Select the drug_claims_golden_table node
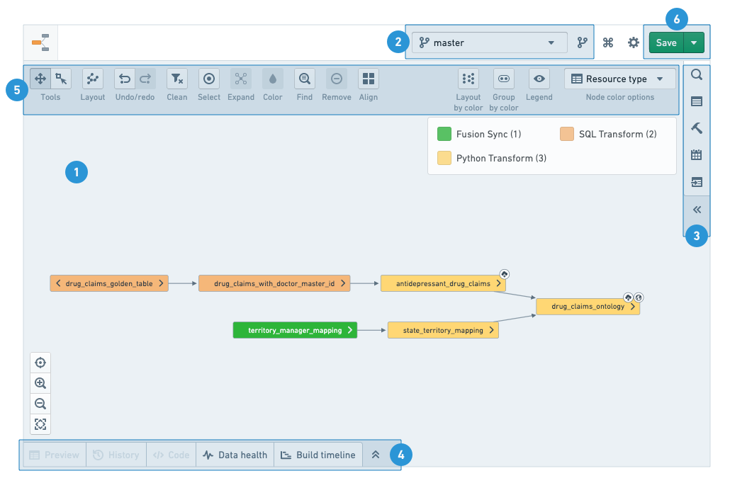Screen dimensions: 730x483 pyautogui.click(x=109, y=283)
